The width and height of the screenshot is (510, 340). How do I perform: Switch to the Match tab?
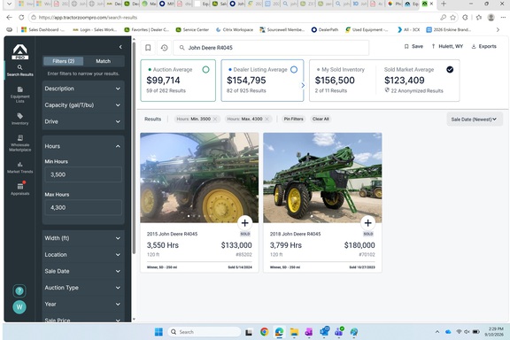click(x=103, y=61)
